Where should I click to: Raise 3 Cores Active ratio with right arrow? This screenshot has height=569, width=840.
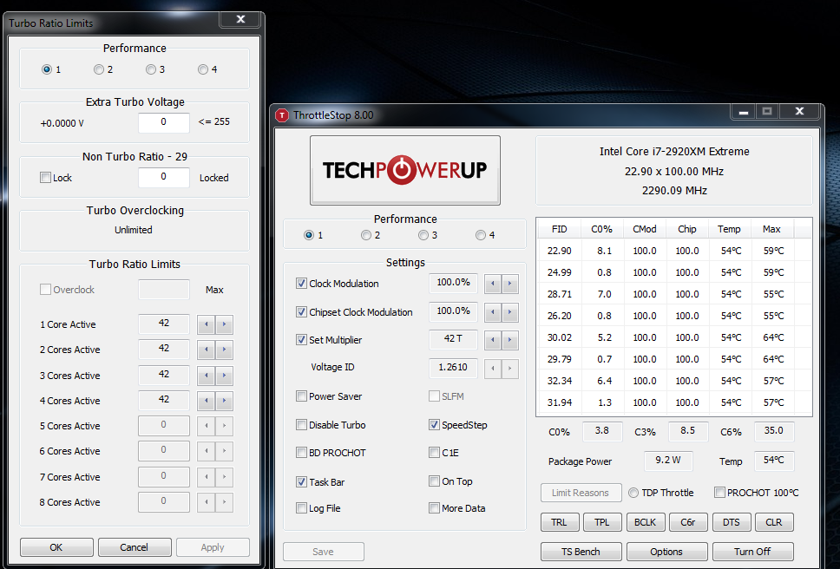[x=225, y=376]
